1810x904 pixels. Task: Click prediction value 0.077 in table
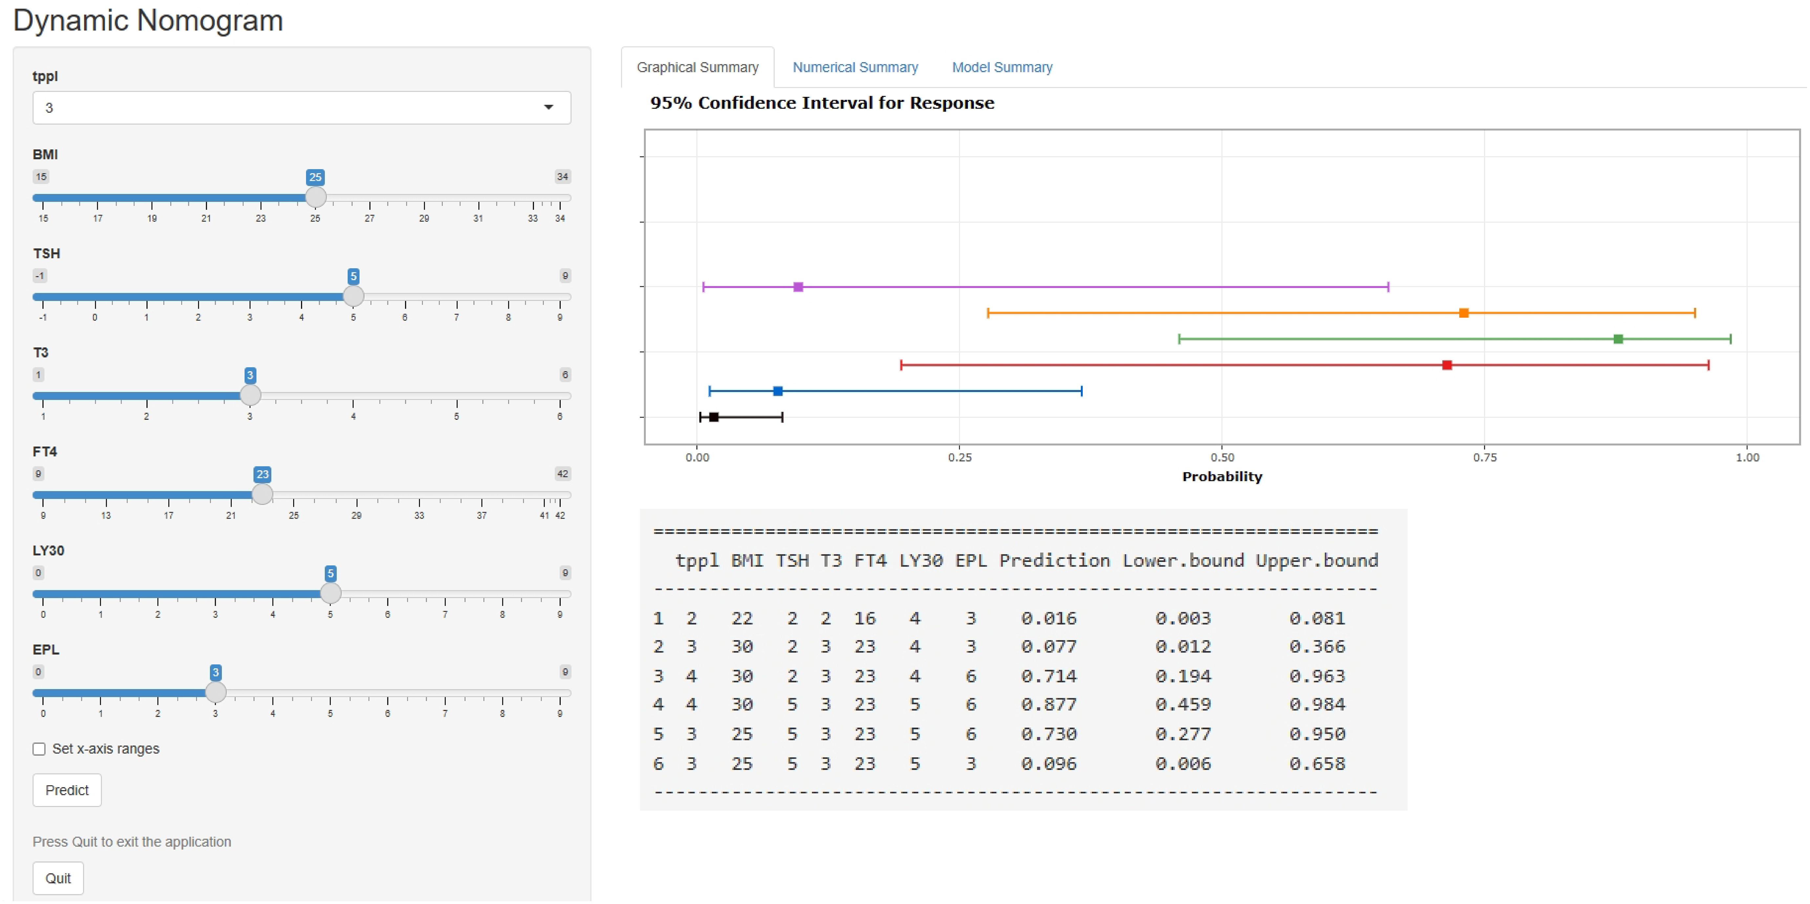click(x=1048, y=646)
